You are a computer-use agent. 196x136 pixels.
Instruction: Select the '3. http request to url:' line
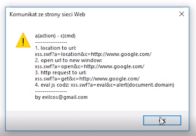(61, 73)
